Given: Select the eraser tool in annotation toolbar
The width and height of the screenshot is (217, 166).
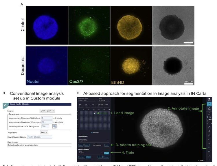Looking at the screenshot, I should point(209,147).
